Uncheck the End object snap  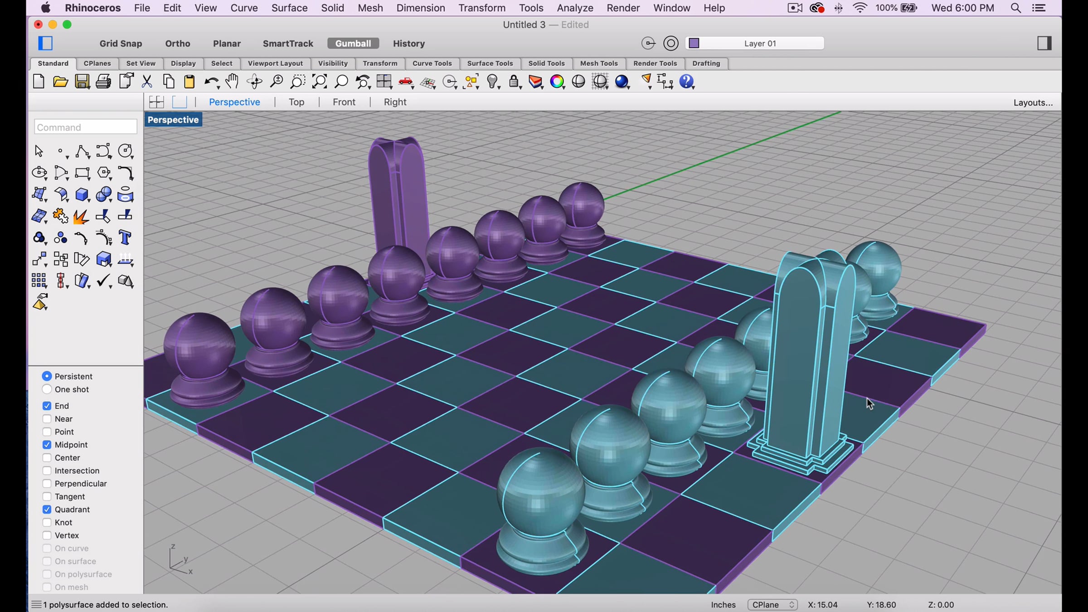coord(47,406)
